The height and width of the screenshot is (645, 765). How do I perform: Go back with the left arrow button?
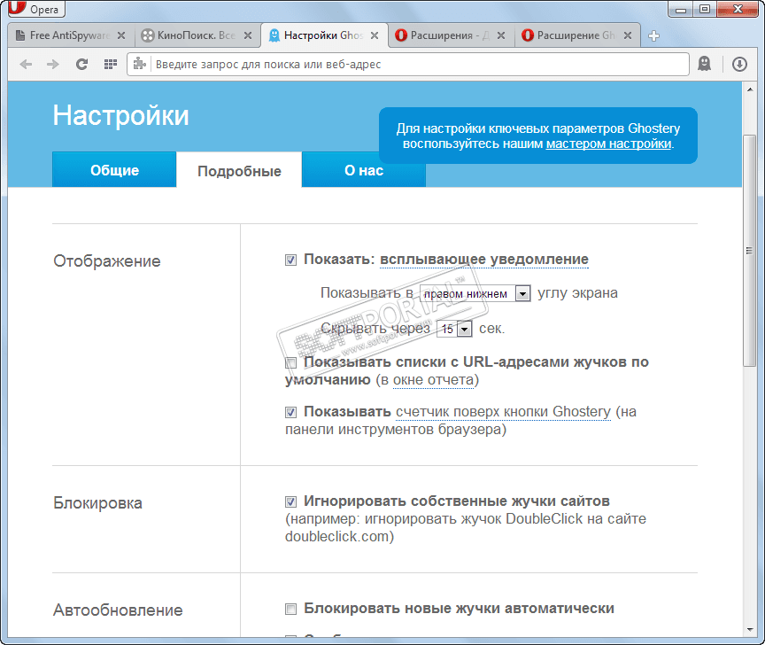pyautogui.click(x=26, y=64)
